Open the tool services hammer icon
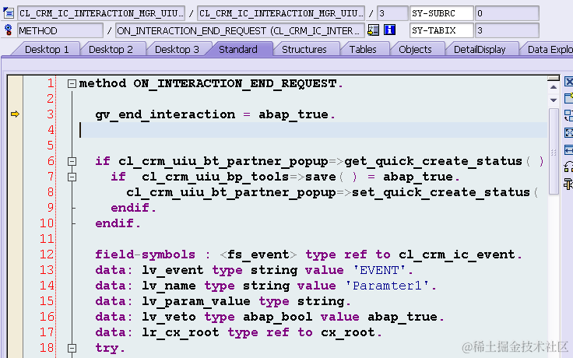Viewport: 573px width, 358px height. click(568, 184)
